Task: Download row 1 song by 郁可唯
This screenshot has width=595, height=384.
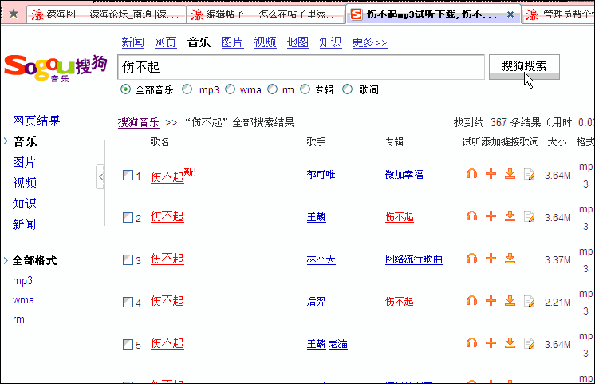Action: click(x=510, y=174)
